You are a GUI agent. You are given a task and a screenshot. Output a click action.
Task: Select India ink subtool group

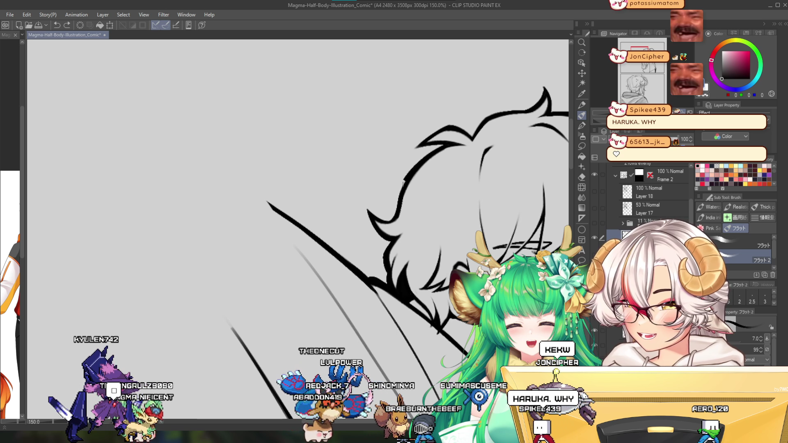coord(708,217)
